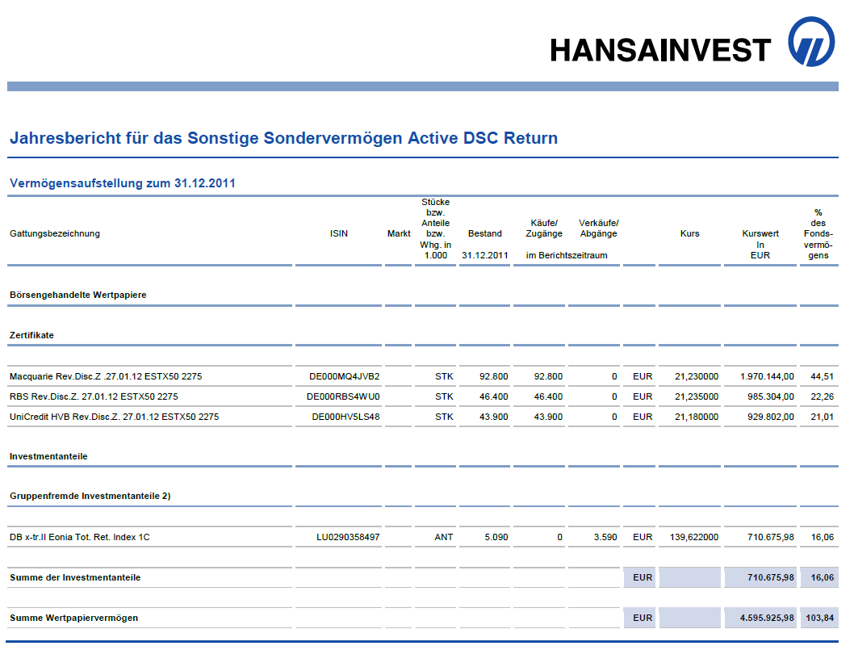Click the UniCredit HVB Rev.Disc.Z. row name

point(115,417)
